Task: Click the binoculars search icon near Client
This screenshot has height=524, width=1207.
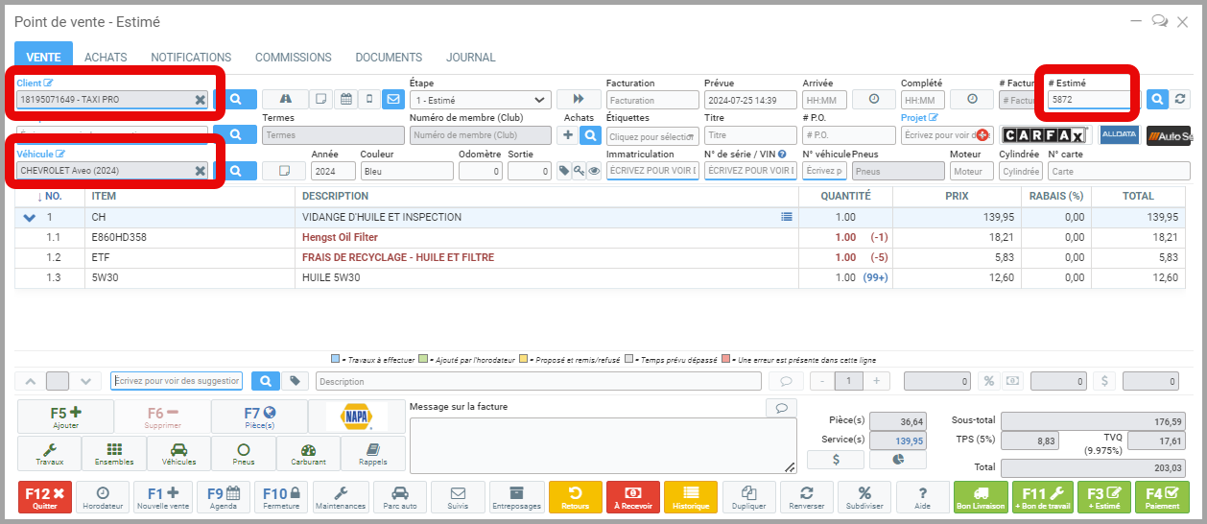Action: pos(285,99)
